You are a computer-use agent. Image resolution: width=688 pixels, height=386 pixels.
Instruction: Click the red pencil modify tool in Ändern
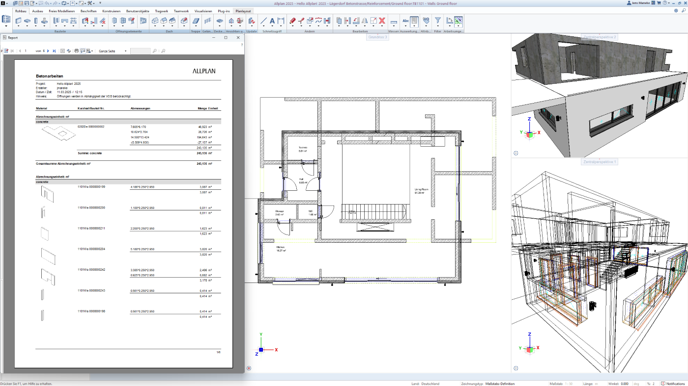point(292,21)
